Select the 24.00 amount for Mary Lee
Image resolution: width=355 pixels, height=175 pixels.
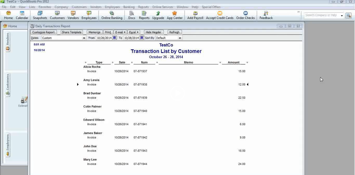(241, 164)
